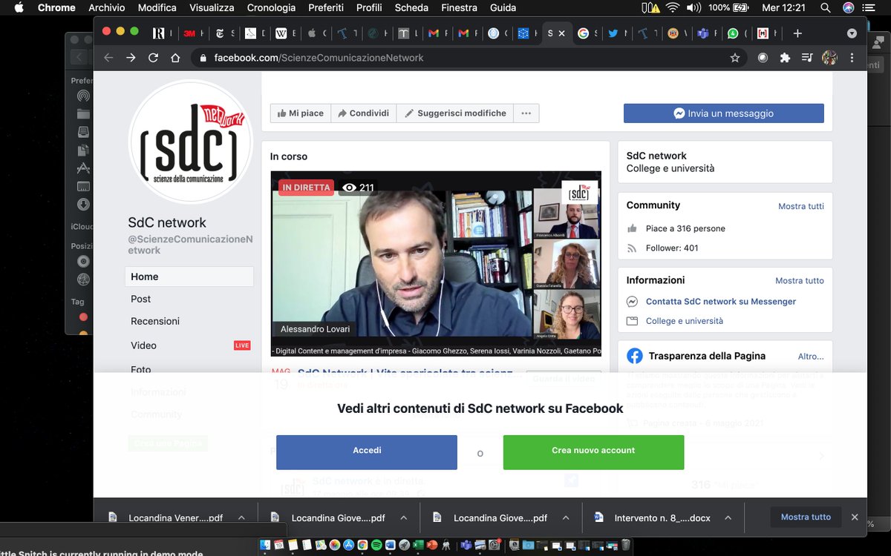
Task: Click the Mi piace button
Action: (301, 113)
